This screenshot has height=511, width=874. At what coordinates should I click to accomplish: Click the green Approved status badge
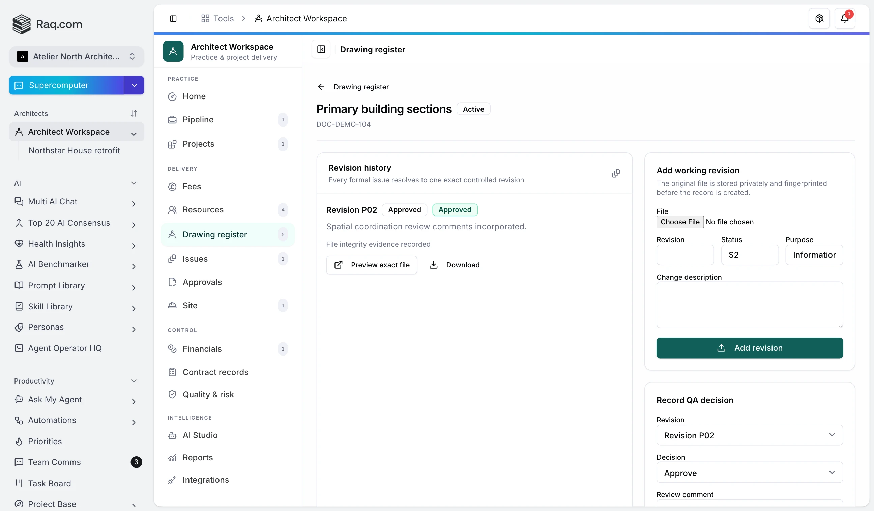pyautogui.click(x=455, y=210)
